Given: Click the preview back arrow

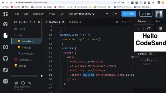Looking at the screenshot, I should [138, 29].
